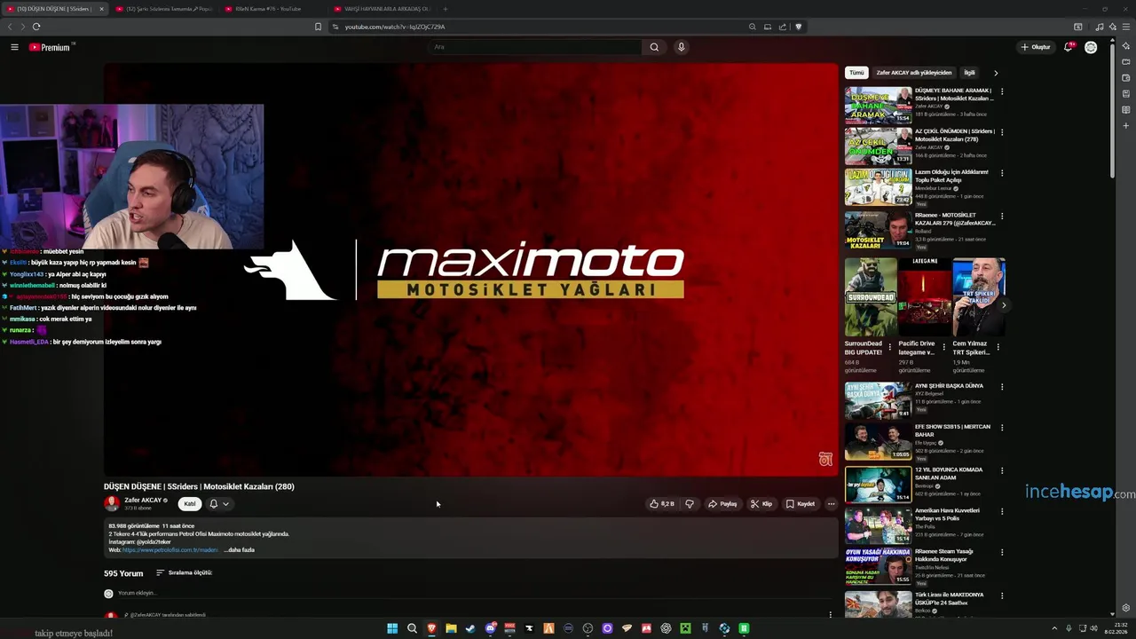Open more actions ellipsis beside Kaydet
1136x639 pixels.
[831, 504]
